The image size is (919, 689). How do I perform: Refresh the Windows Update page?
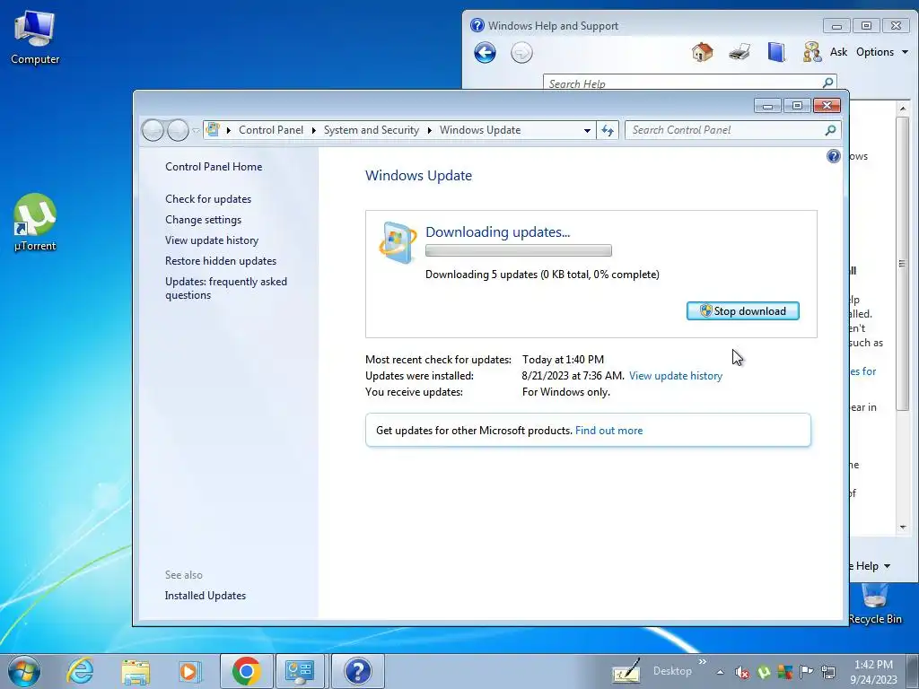tap(608, 130)
